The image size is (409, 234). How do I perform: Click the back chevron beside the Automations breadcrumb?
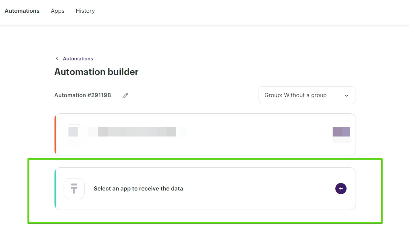57,58
